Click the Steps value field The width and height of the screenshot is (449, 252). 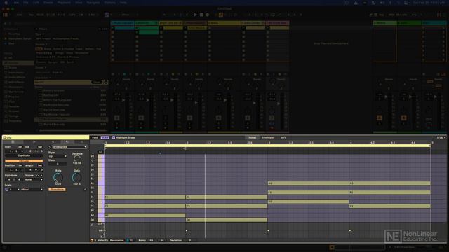click(x=58, y=164)
